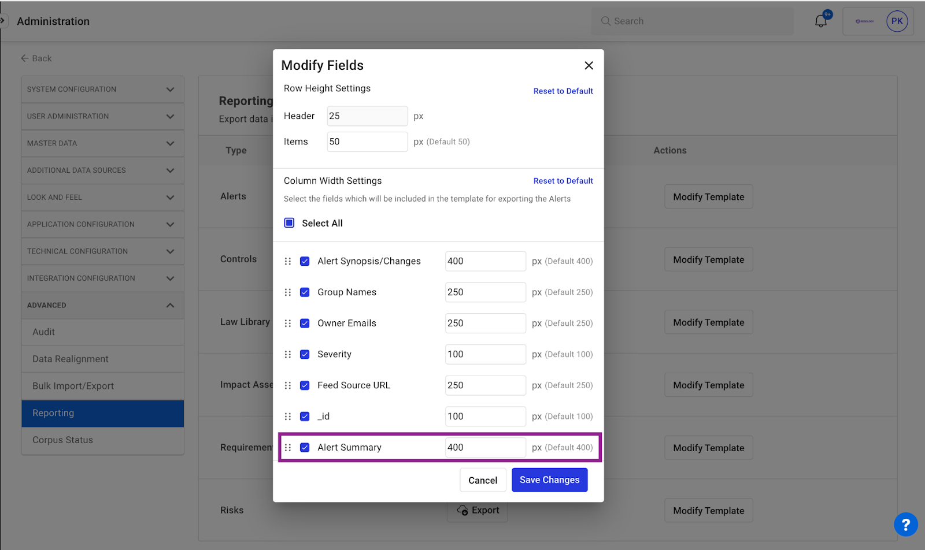925x550 pixels.
Task: Uncheck the Group Names checkbox
Action: click(305, 292)
